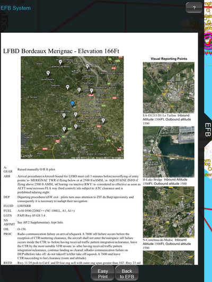Click the PROC radio failure label
This screenshot has width=212, height=282.
pyautogui.click(x=8, y=234)
